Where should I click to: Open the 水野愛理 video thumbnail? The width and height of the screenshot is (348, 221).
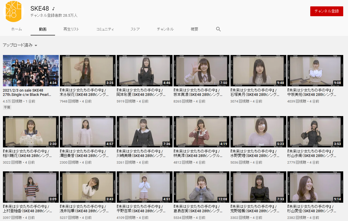[x=258, y=132]
